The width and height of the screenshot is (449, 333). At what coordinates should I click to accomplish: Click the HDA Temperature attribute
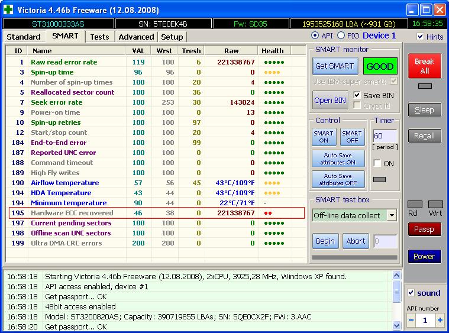[61, 193]
